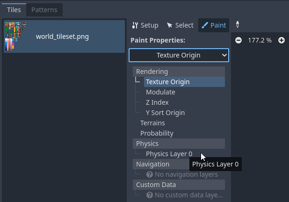Viewport: 289px width, 202px height.
Task: Select Physics Layer 0 in the list
Action: (x=169, y=154)
